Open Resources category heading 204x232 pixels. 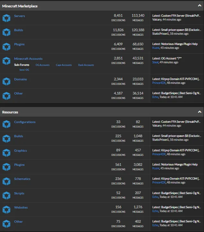[x=10, y=112]
